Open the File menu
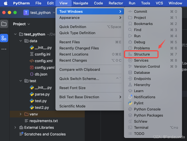Screen dimensions: 187x141 click(x=38, y=3)
